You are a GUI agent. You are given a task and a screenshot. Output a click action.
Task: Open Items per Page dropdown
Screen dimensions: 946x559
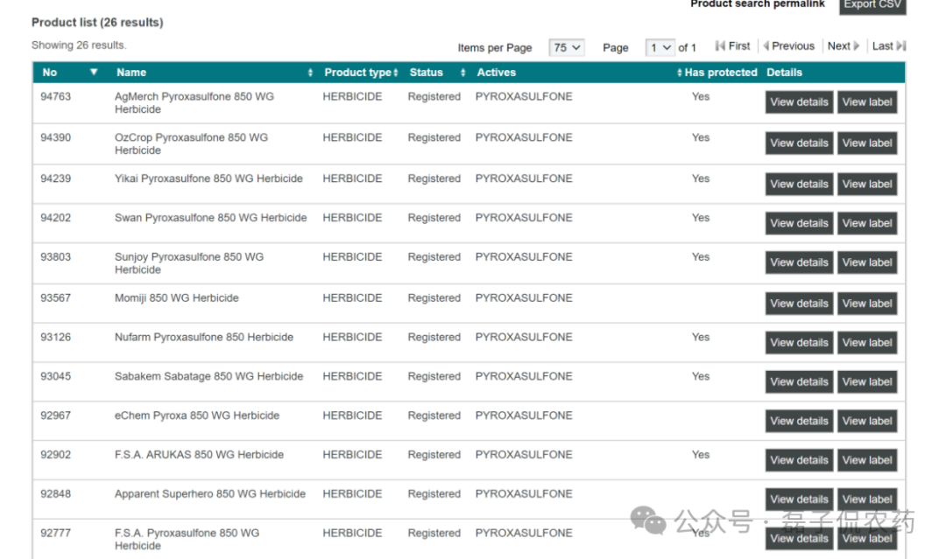[567, 47]
